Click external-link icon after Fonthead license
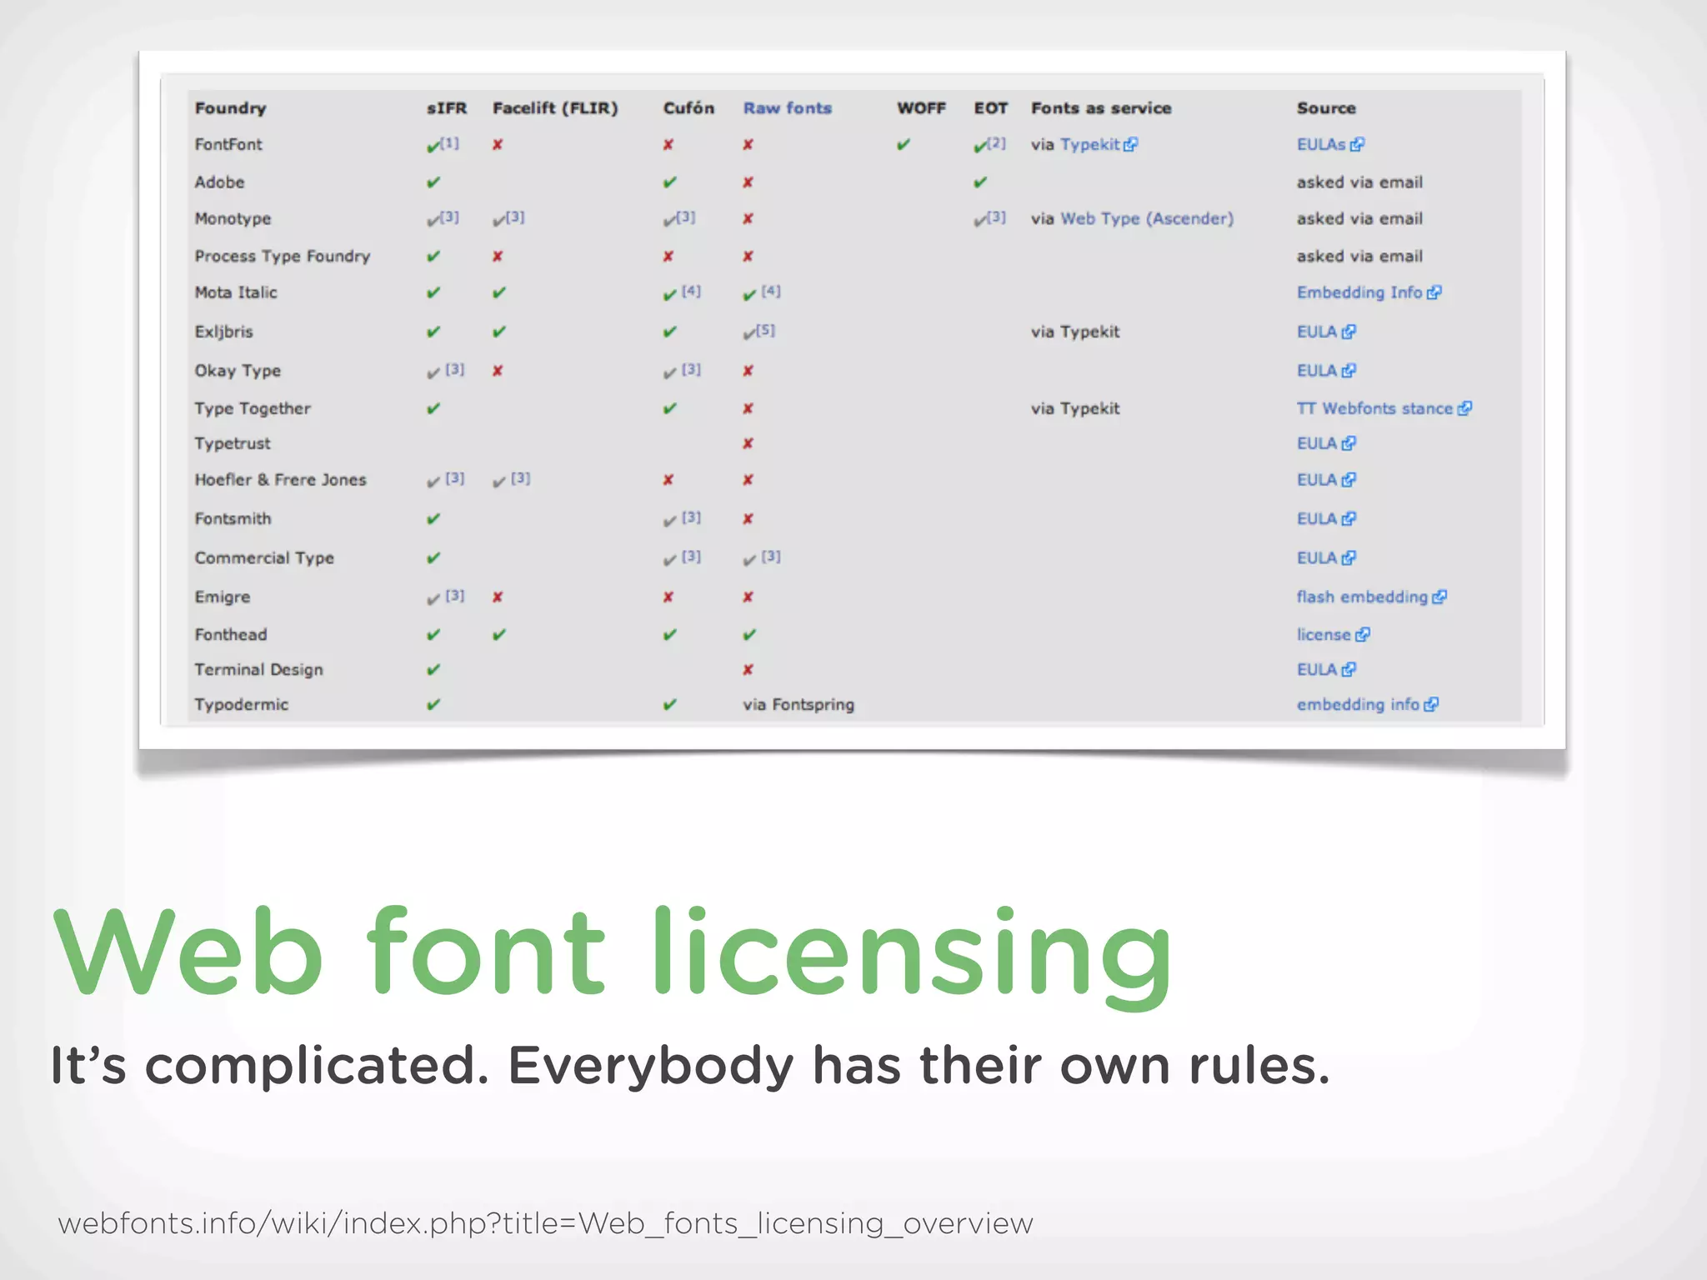 pyautogui.click(x=1363, y=635)
